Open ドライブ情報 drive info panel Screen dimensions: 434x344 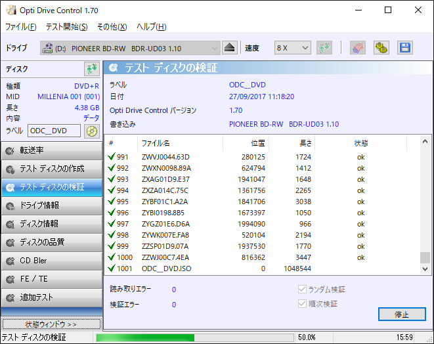pos(52,205)
